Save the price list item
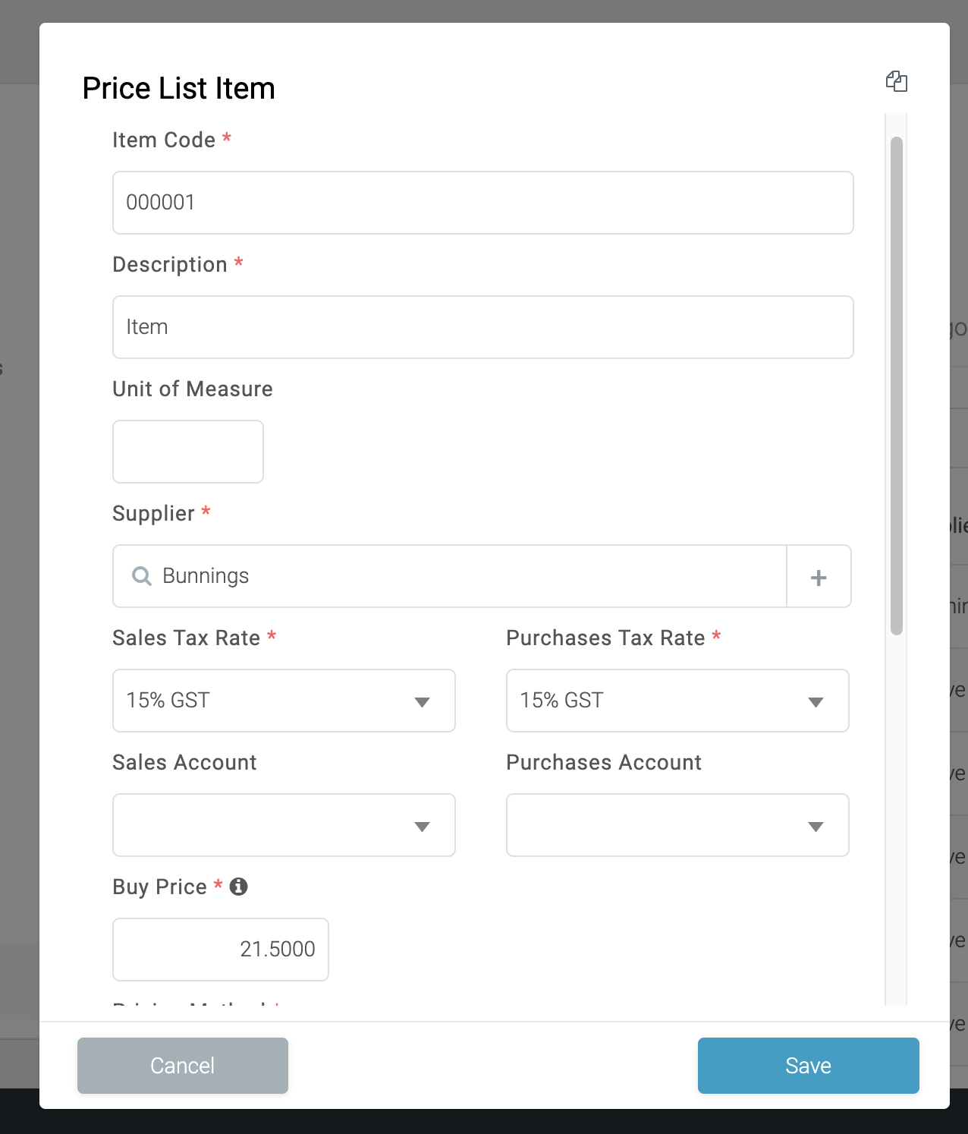 tap(808, 1066)
